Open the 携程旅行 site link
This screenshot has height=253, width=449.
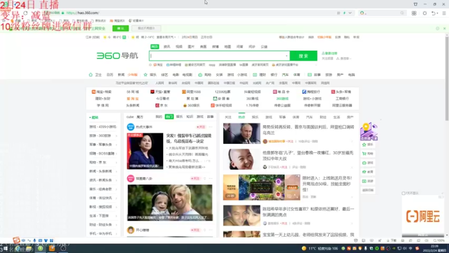(311, 92)
